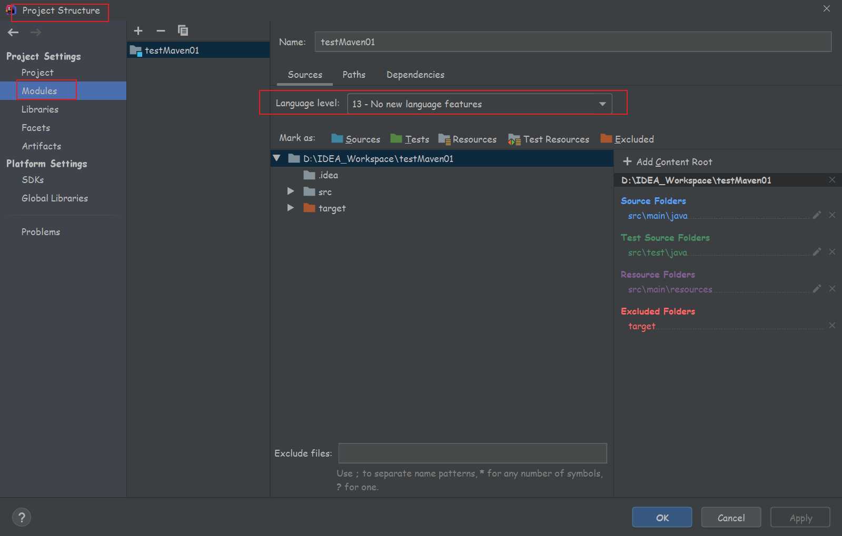Mark folder as Sources
842x536 pixels.
[x=356, y=139]
